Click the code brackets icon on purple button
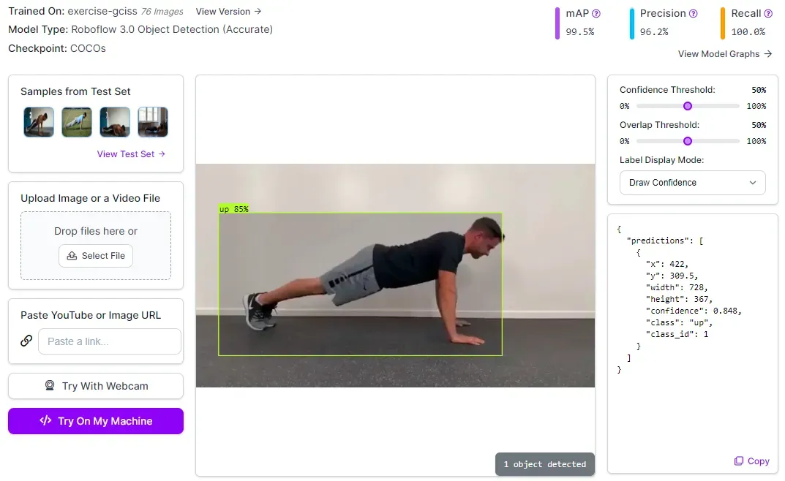Screen dimensions: 785x481 tap(45, 420)
